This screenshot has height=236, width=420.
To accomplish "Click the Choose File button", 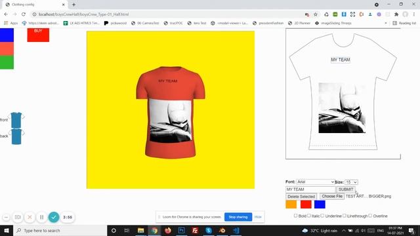I will pyautogui.click(x=332, y=197).
